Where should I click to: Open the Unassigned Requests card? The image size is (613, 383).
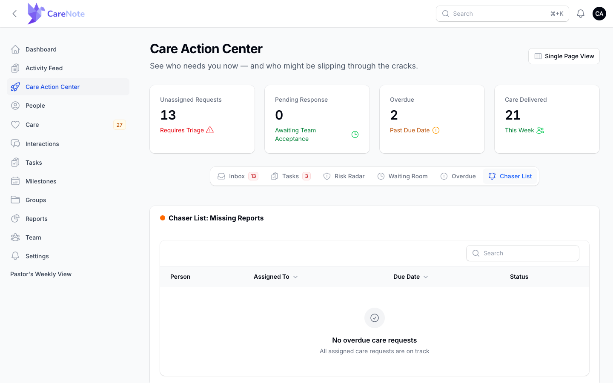point(202,119)
